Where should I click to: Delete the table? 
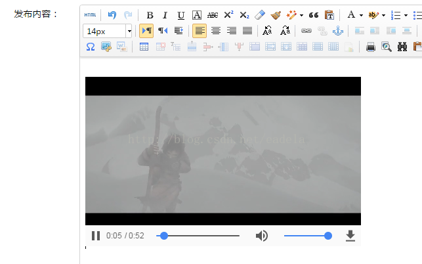point(160,47)
